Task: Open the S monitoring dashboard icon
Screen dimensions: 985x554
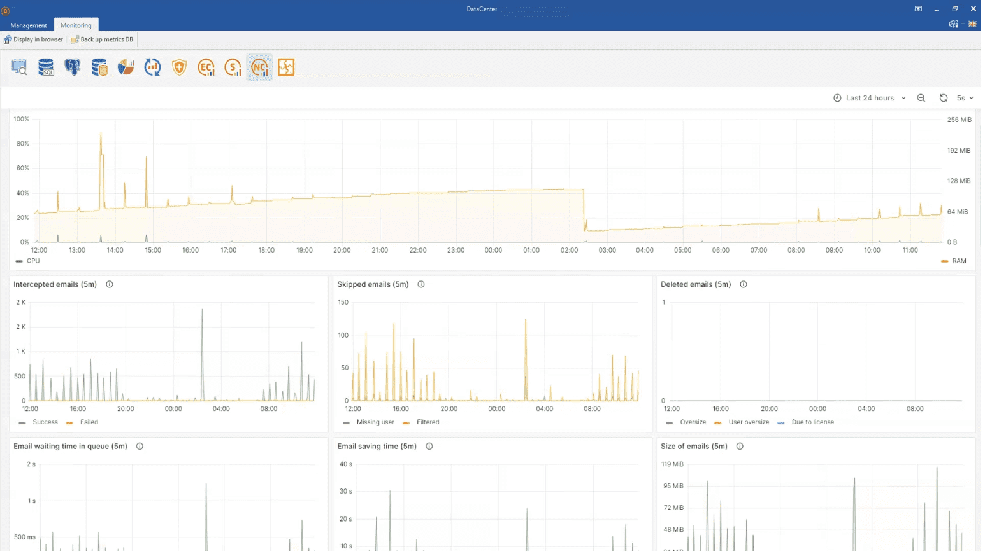Action: pyautogui.click(x=233, y=67)
